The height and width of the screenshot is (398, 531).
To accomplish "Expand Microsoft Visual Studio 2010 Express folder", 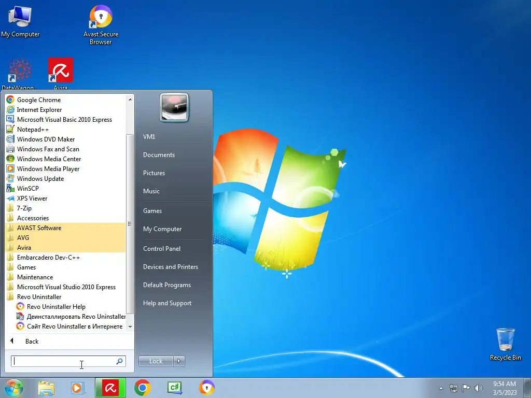I will coord(66,287).
